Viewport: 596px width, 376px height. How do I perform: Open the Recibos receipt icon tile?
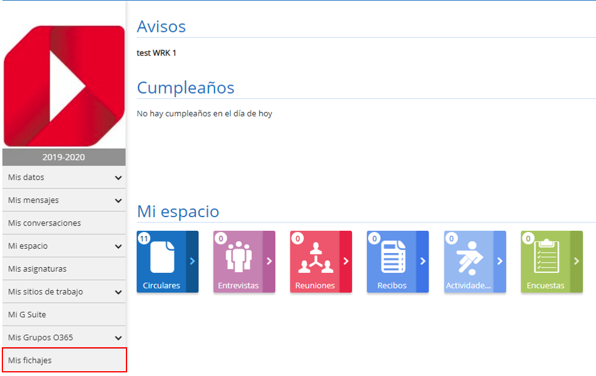coord(392,257)
